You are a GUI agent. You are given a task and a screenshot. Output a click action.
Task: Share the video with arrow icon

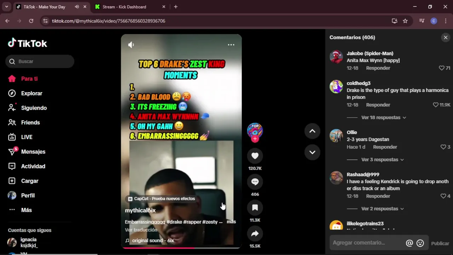pyautogui.click(x=255, y=233)
